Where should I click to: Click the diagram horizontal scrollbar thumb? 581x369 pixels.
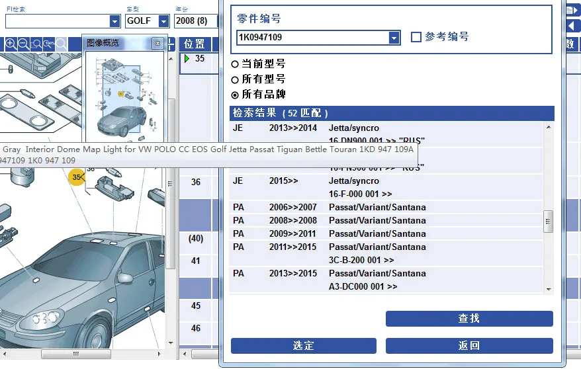coord(76,354)
